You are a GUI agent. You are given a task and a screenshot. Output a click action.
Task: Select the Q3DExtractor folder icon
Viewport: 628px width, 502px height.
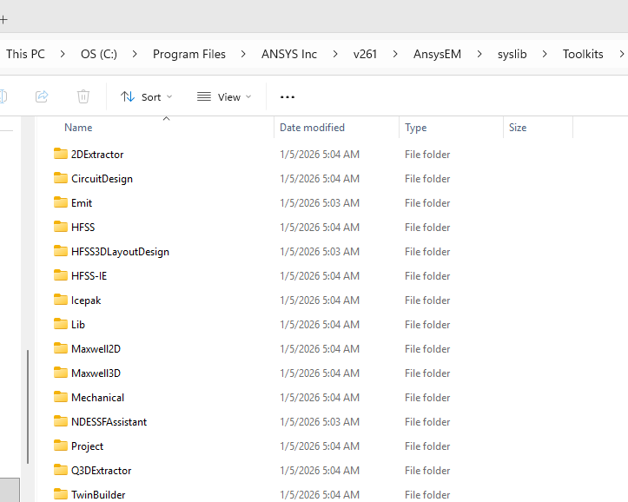tap(61, 470)
